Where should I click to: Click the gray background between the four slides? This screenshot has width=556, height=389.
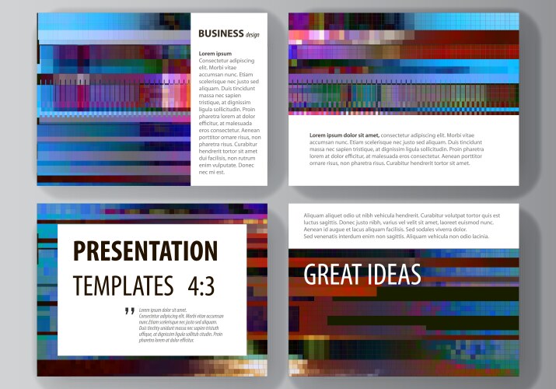[x=278, y=194]
